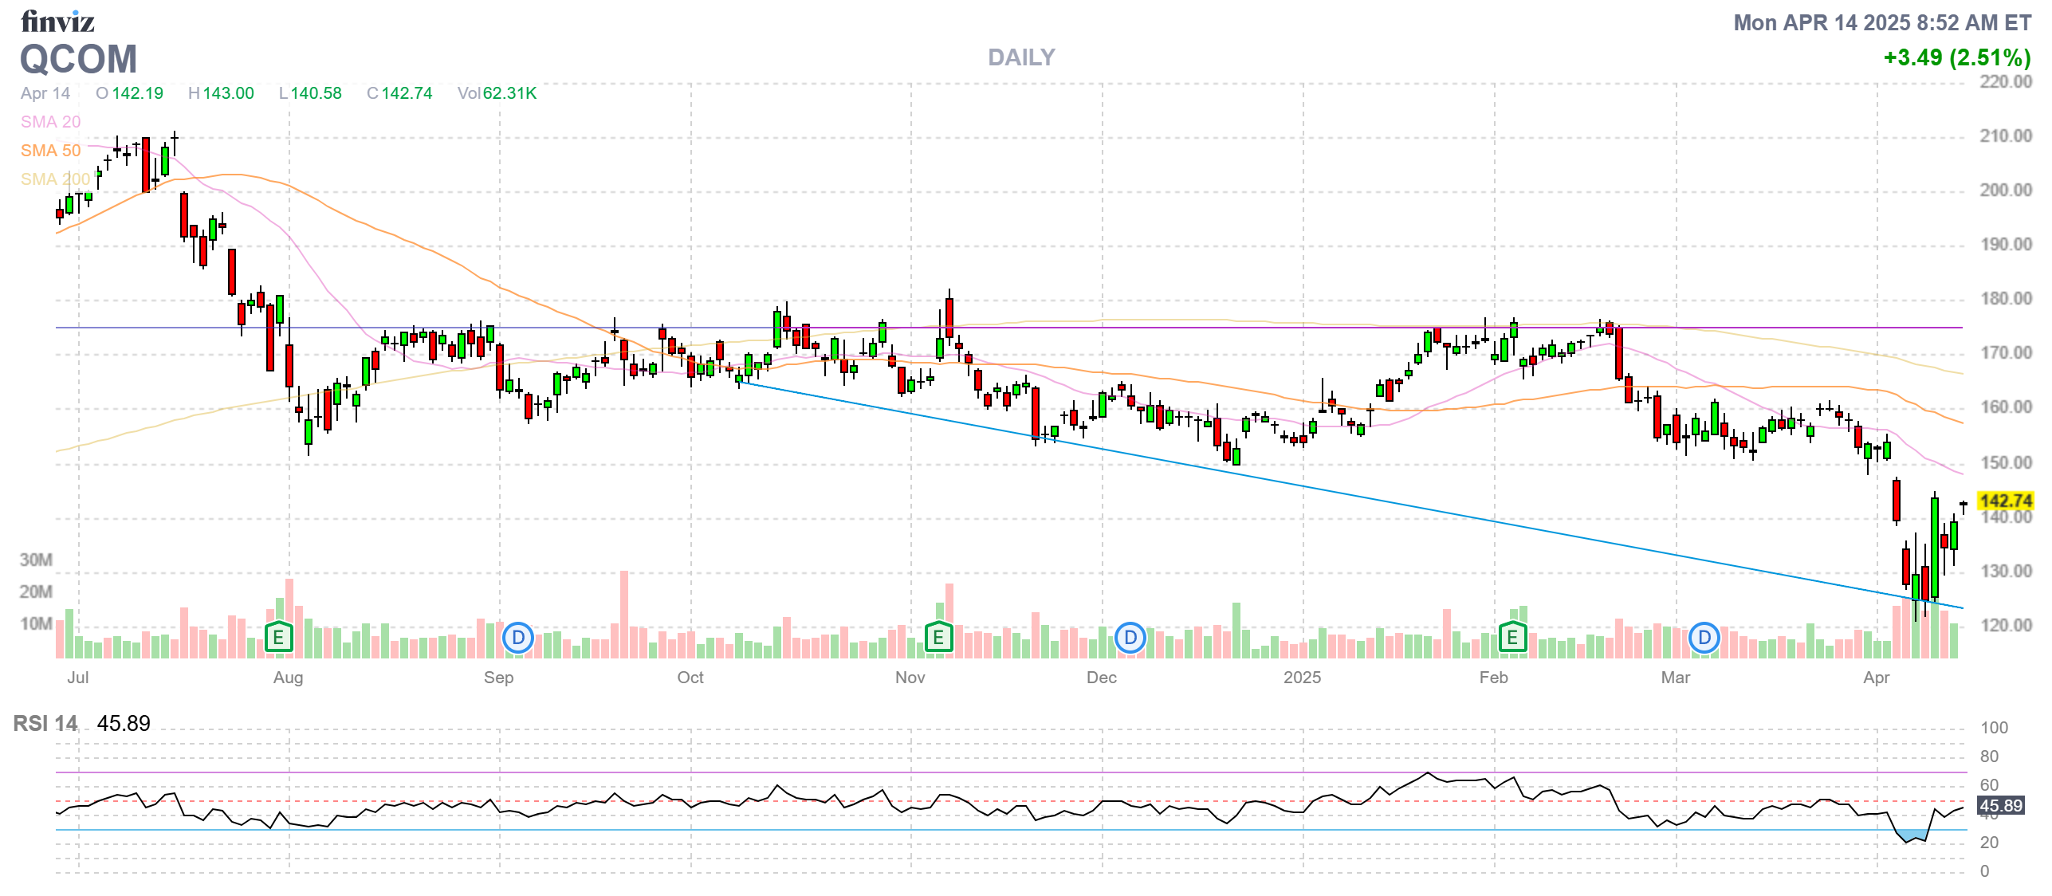Click the November earnings E marker

[938, 637]
